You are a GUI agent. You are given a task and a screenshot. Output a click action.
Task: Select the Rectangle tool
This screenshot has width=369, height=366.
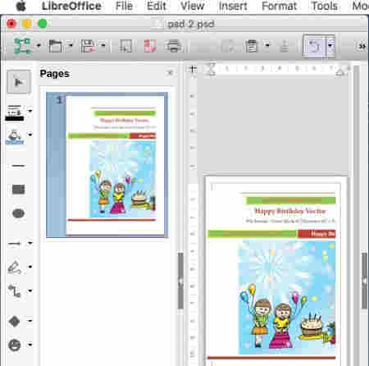pos(19,190)
